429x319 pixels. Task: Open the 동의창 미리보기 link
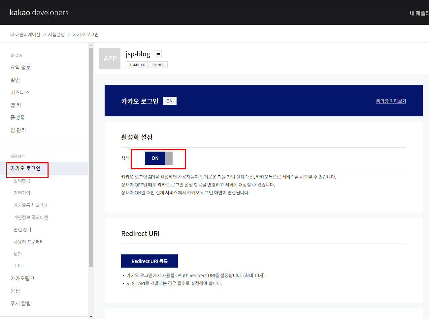[x=391, y=101]
